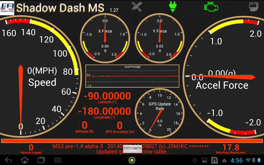264x165 pixels.
Task: Tap the GPS satellite status icon
Action: [137, 7]
